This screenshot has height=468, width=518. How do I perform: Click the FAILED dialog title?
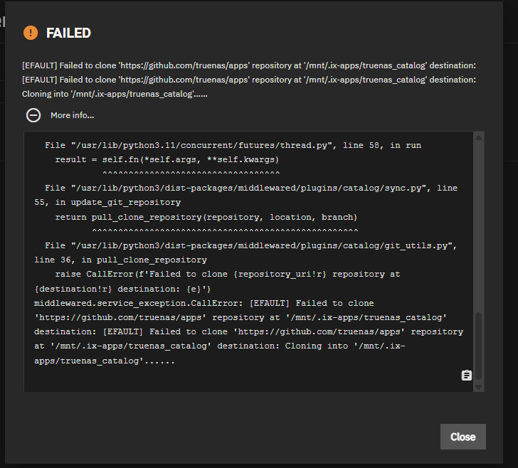[x=68, y=33]
